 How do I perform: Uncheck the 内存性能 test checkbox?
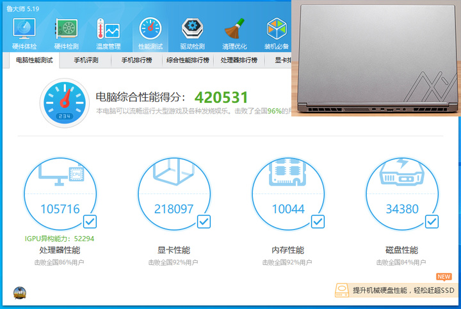318,222
